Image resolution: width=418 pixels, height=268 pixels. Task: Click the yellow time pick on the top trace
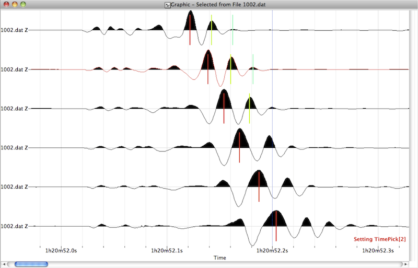point(211,30)
